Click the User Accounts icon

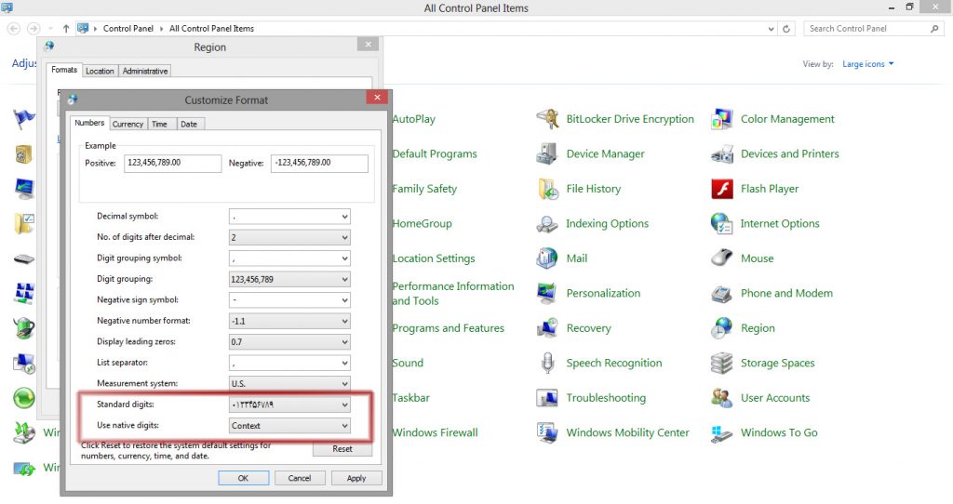(x=721, y=398)
